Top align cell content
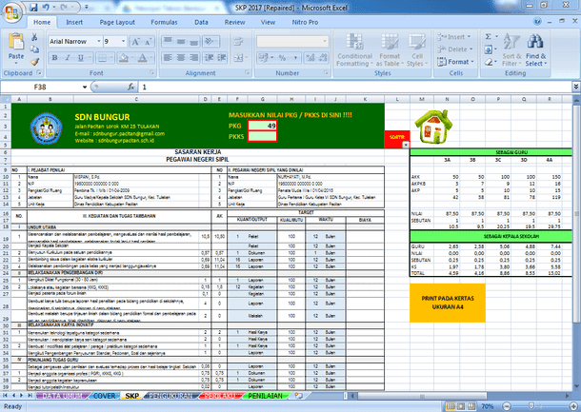This screenshot has width=581, height=412. [168, 41]
